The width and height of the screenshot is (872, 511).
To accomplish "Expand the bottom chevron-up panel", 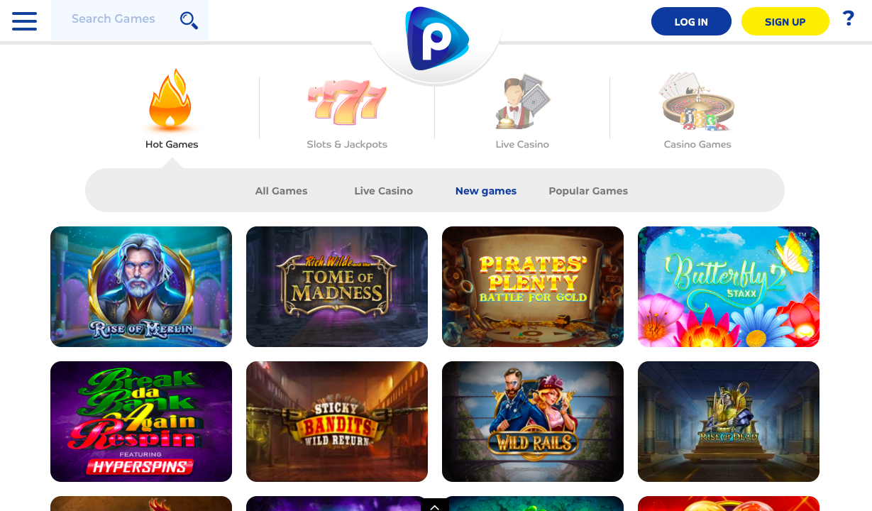I will (x=435, y=505).
